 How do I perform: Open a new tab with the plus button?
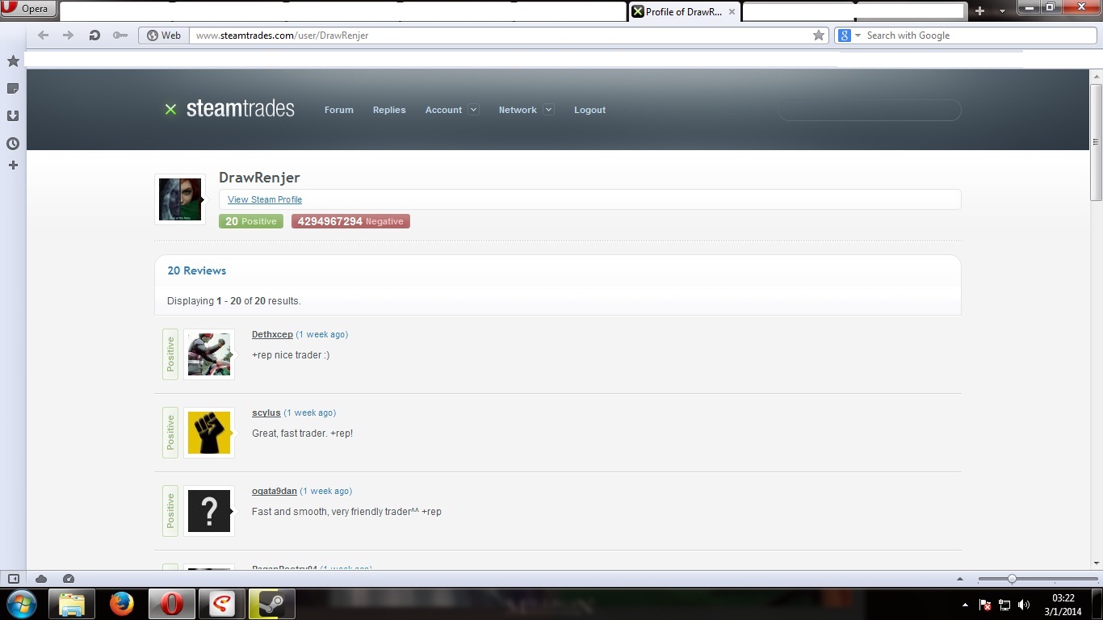pos(979,11)
